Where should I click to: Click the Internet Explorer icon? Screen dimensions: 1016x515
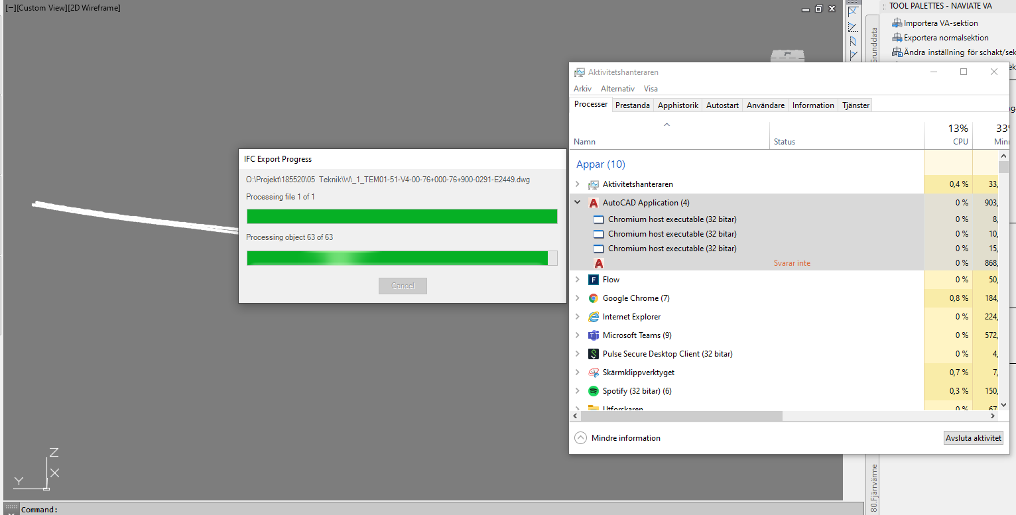click(x=593, y=316)
